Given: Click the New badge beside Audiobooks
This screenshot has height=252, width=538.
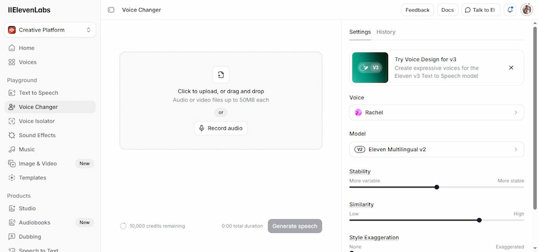Looking at the screenshot, I should click(x=85, y=222).
